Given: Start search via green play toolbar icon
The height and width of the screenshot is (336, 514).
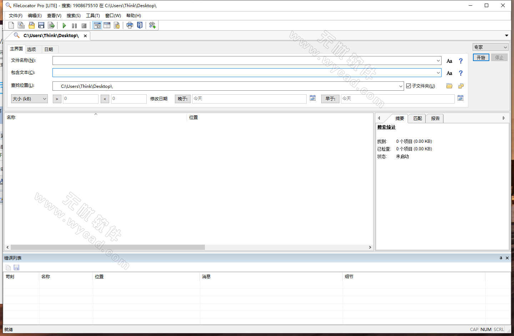Looking at the screenshot, I should [64, 25].
